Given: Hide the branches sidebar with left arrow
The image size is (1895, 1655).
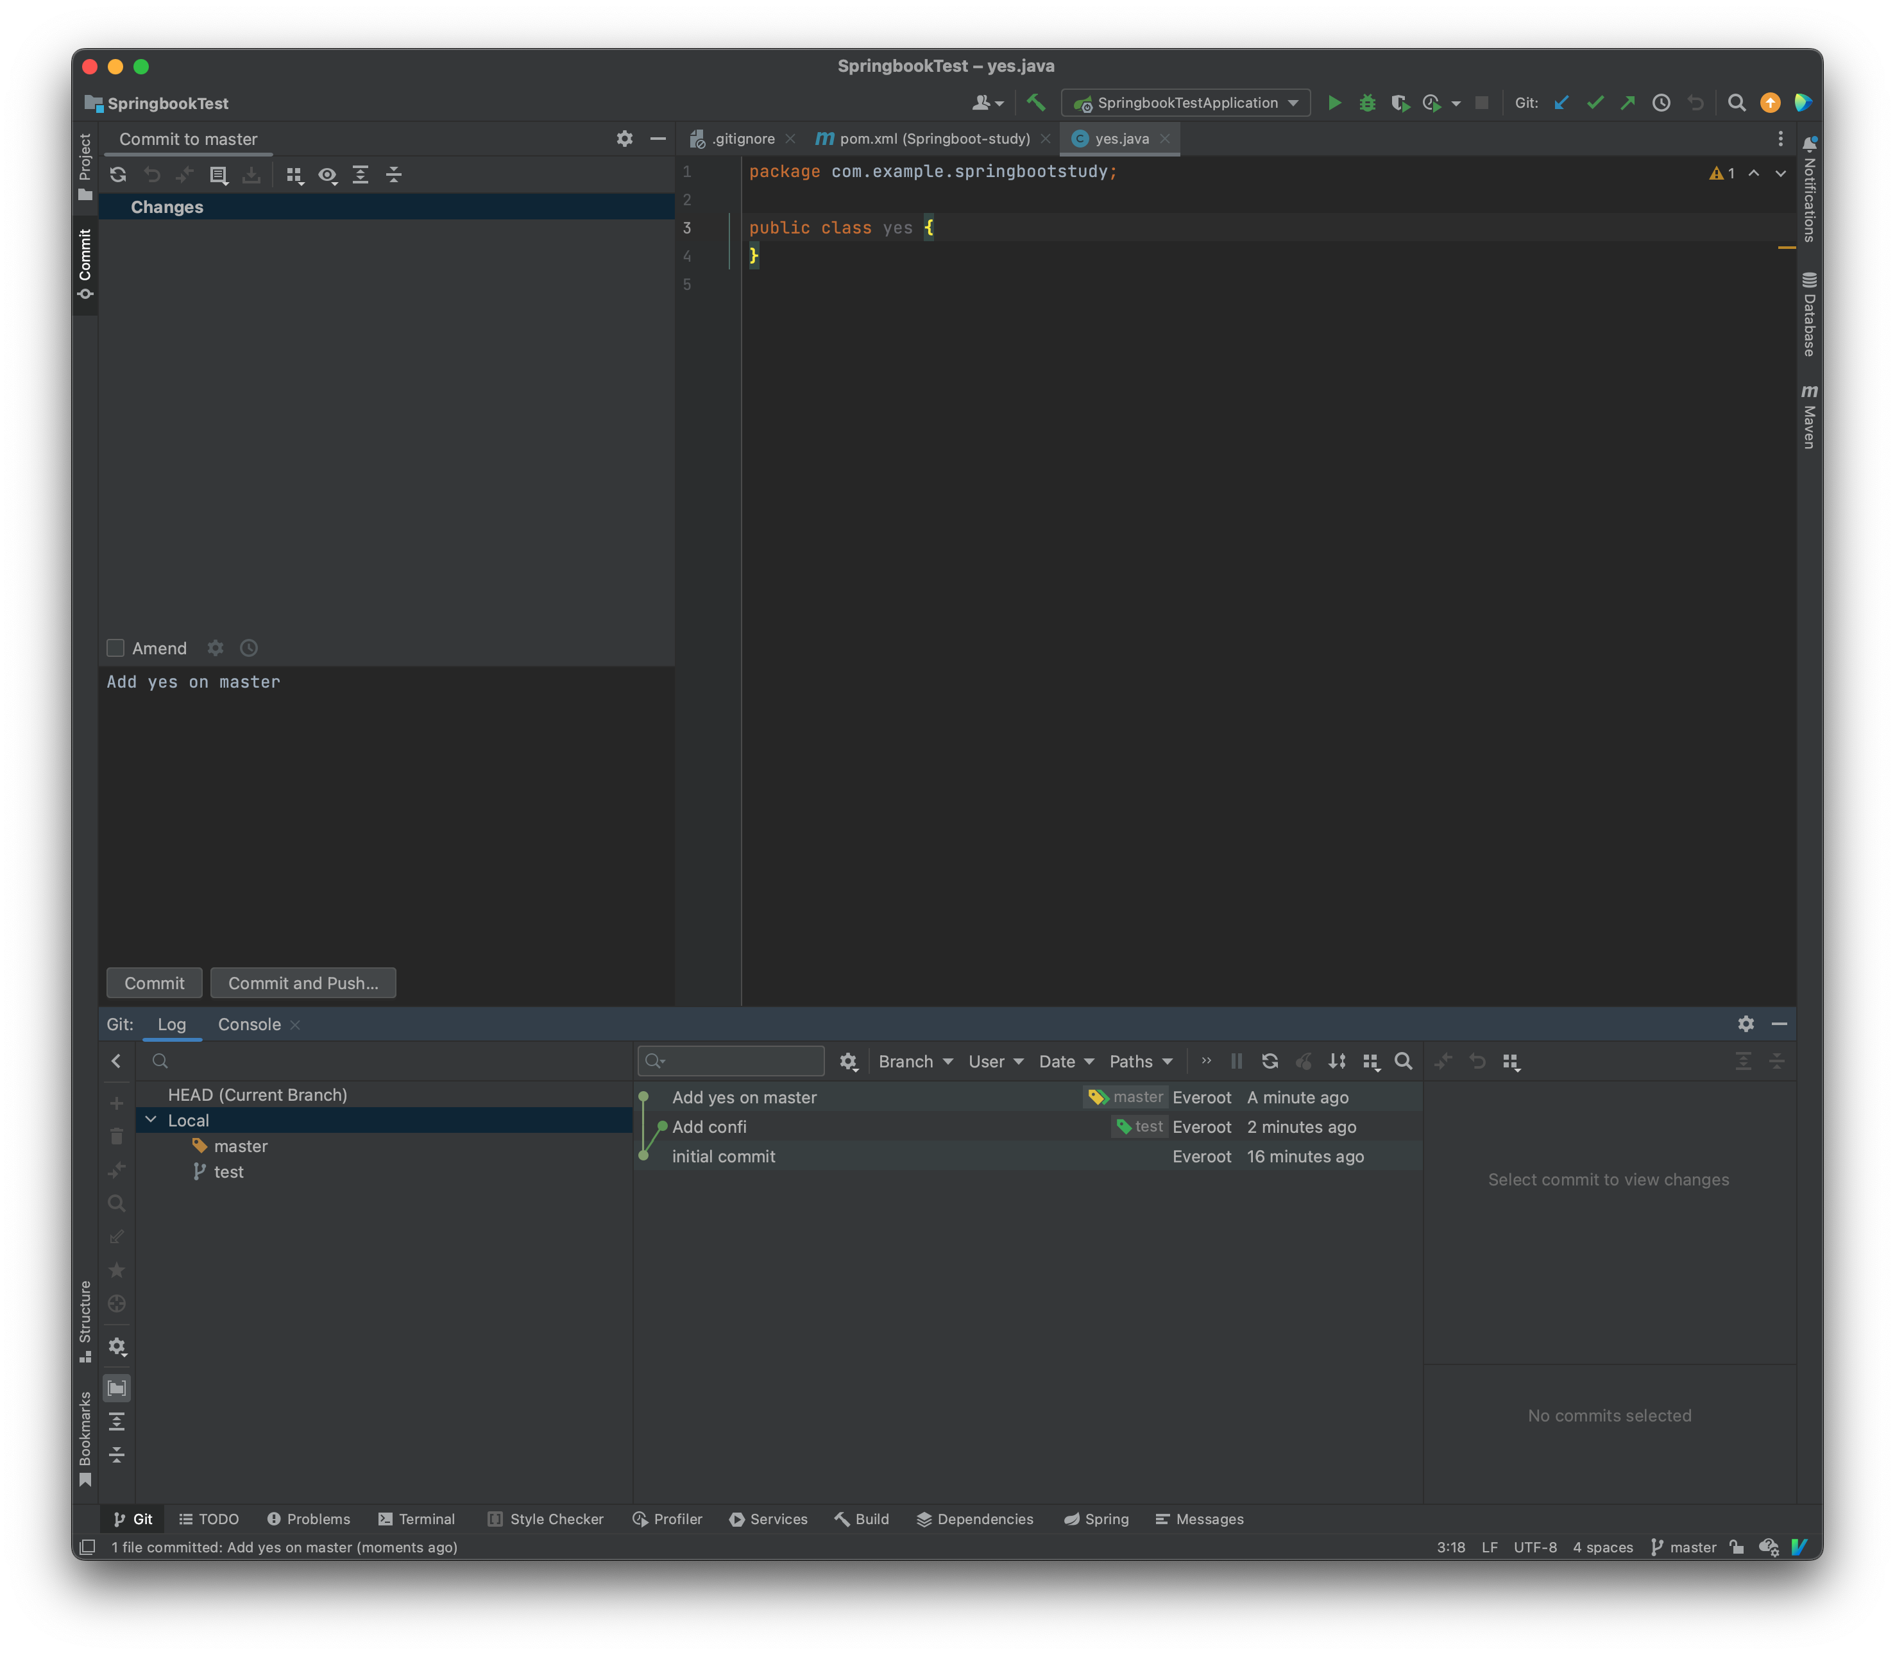Looking at the screenshot, I should click(116, 1061).
